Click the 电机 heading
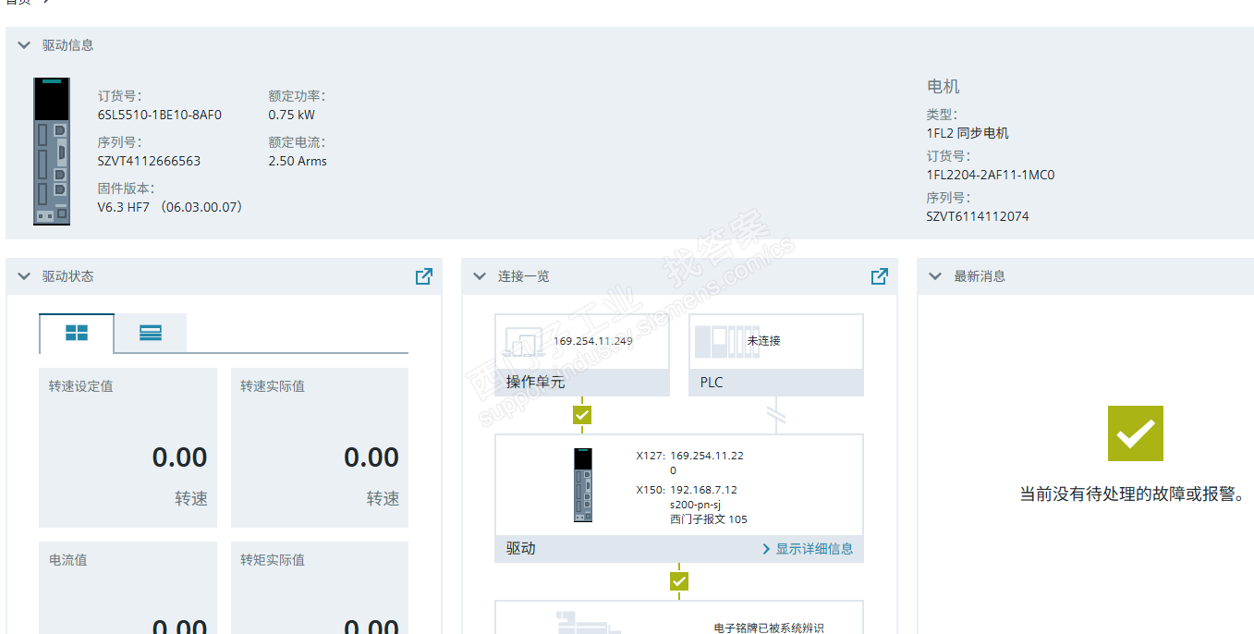This screenshot has width=1254, height=634. coord(944,87)
